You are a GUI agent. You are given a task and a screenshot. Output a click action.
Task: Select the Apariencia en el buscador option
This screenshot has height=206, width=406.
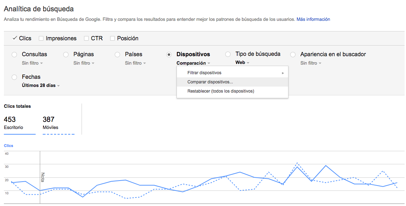[x=293, y=54]
